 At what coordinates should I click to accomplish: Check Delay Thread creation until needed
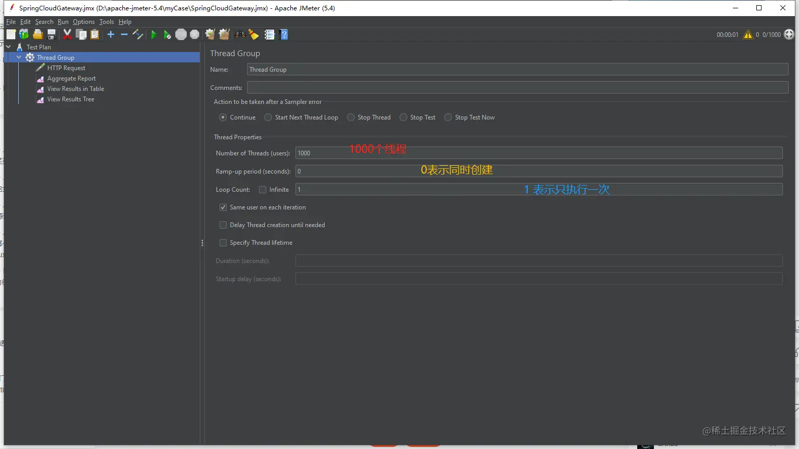[223, 225]
